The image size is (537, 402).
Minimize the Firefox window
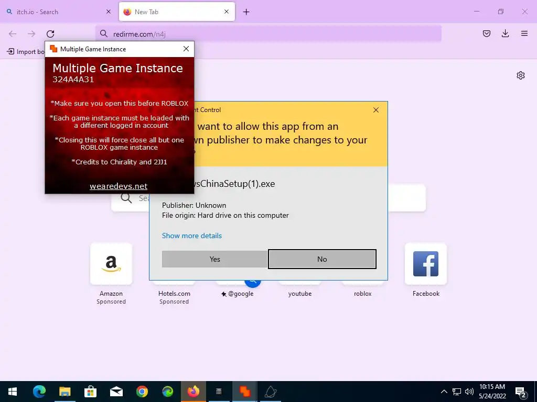[476, 12]
